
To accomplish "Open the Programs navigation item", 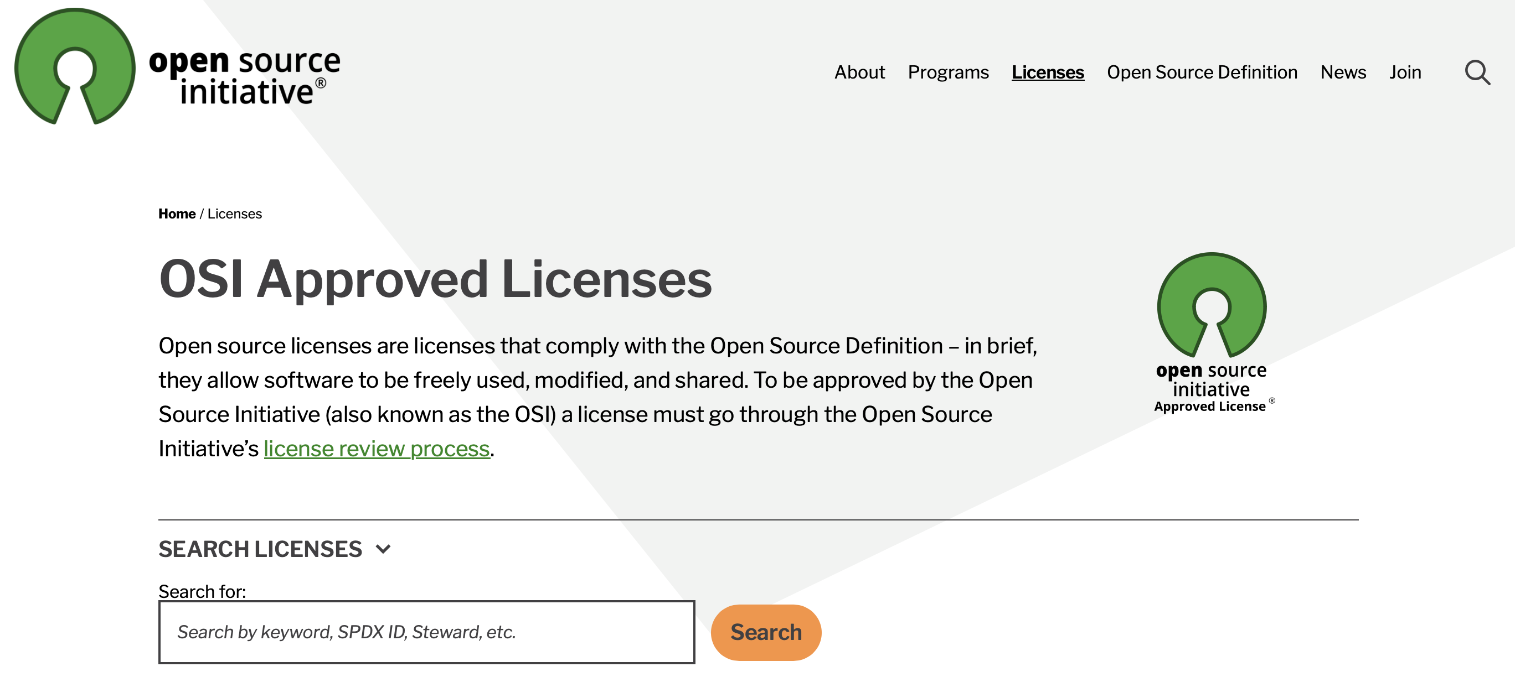I will coord(948,72).
